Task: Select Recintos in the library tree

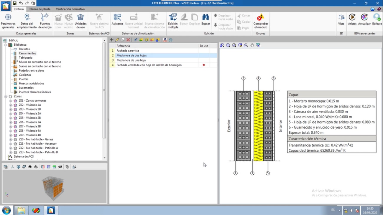Action: [24, 49]
